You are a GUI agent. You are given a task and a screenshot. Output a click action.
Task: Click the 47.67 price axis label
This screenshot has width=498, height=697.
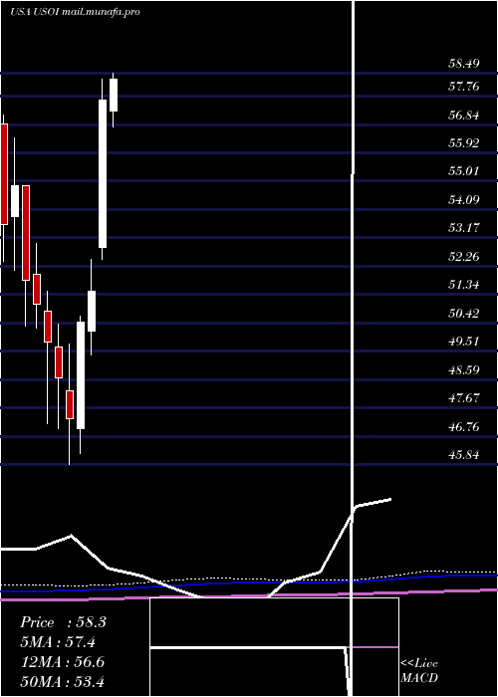tap(464, 398)
